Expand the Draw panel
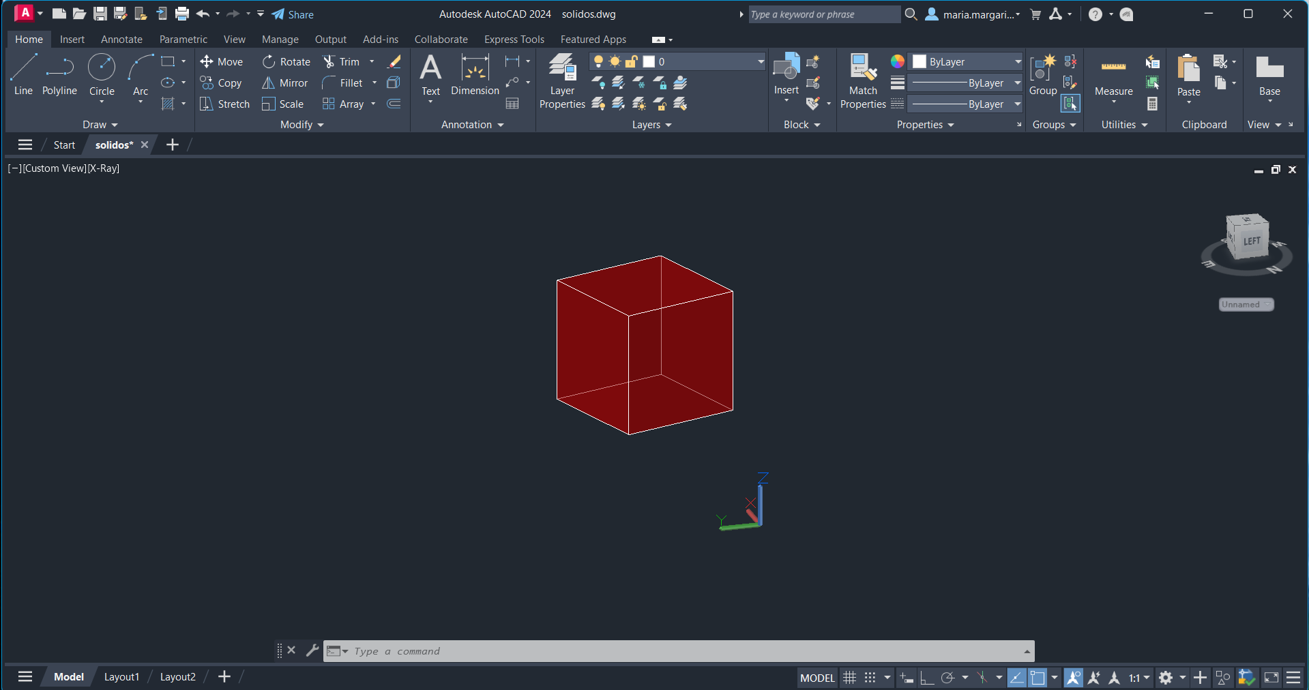Screen dimensions: 1309x690 [x=100, y=125]
